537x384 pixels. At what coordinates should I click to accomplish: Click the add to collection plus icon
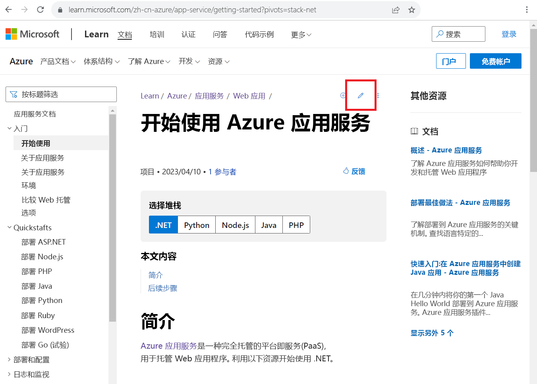coord(343,95)
